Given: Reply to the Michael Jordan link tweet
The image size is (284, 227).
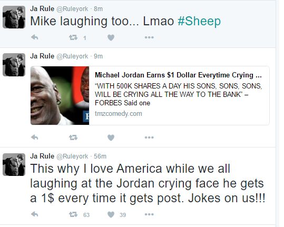Looking at the screenshot, I should 34,137.
